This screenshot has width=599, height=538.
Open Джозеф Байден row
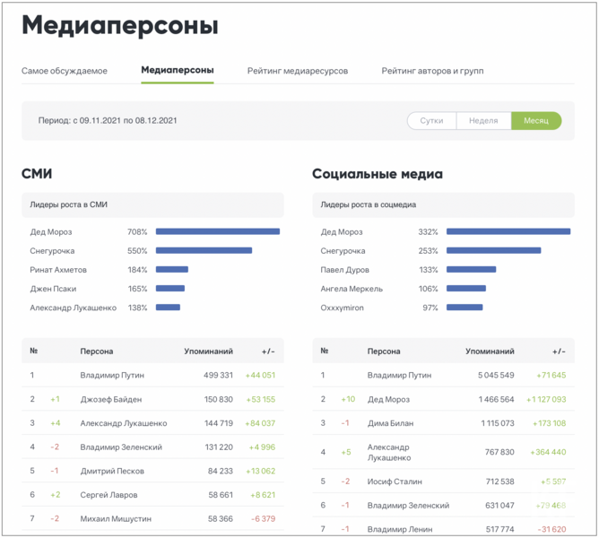[111, 399]
